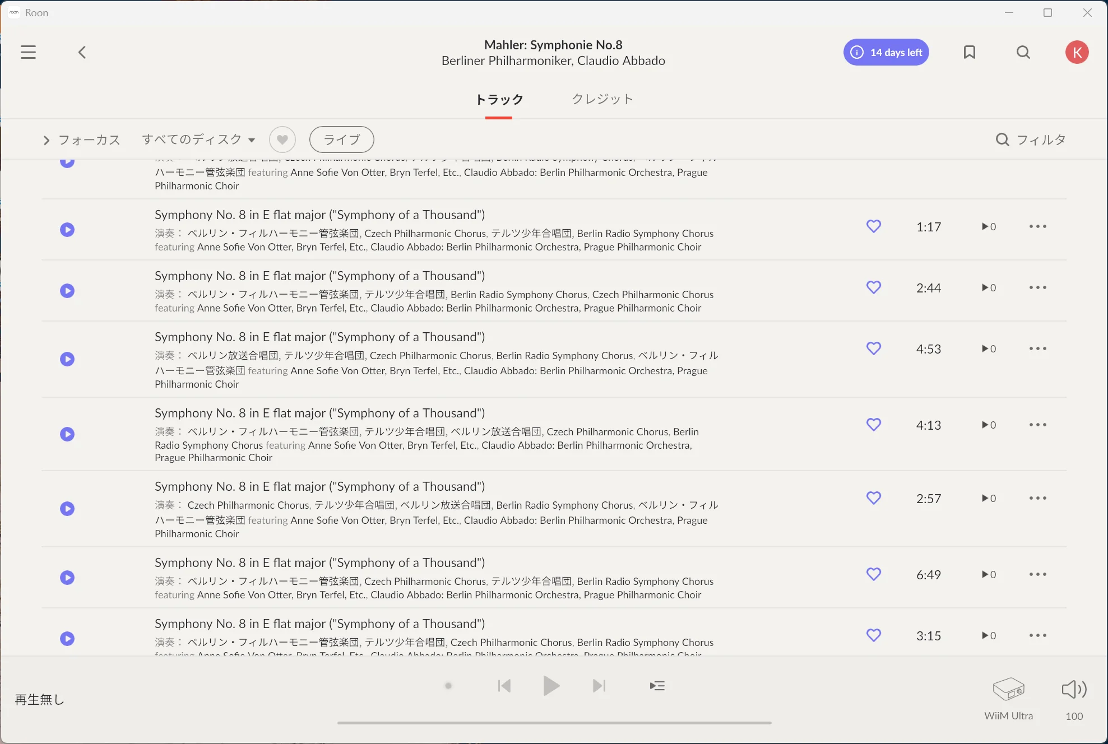Click the bookmark icon in header
The image size is (1108, 744).
pos(969,52)
